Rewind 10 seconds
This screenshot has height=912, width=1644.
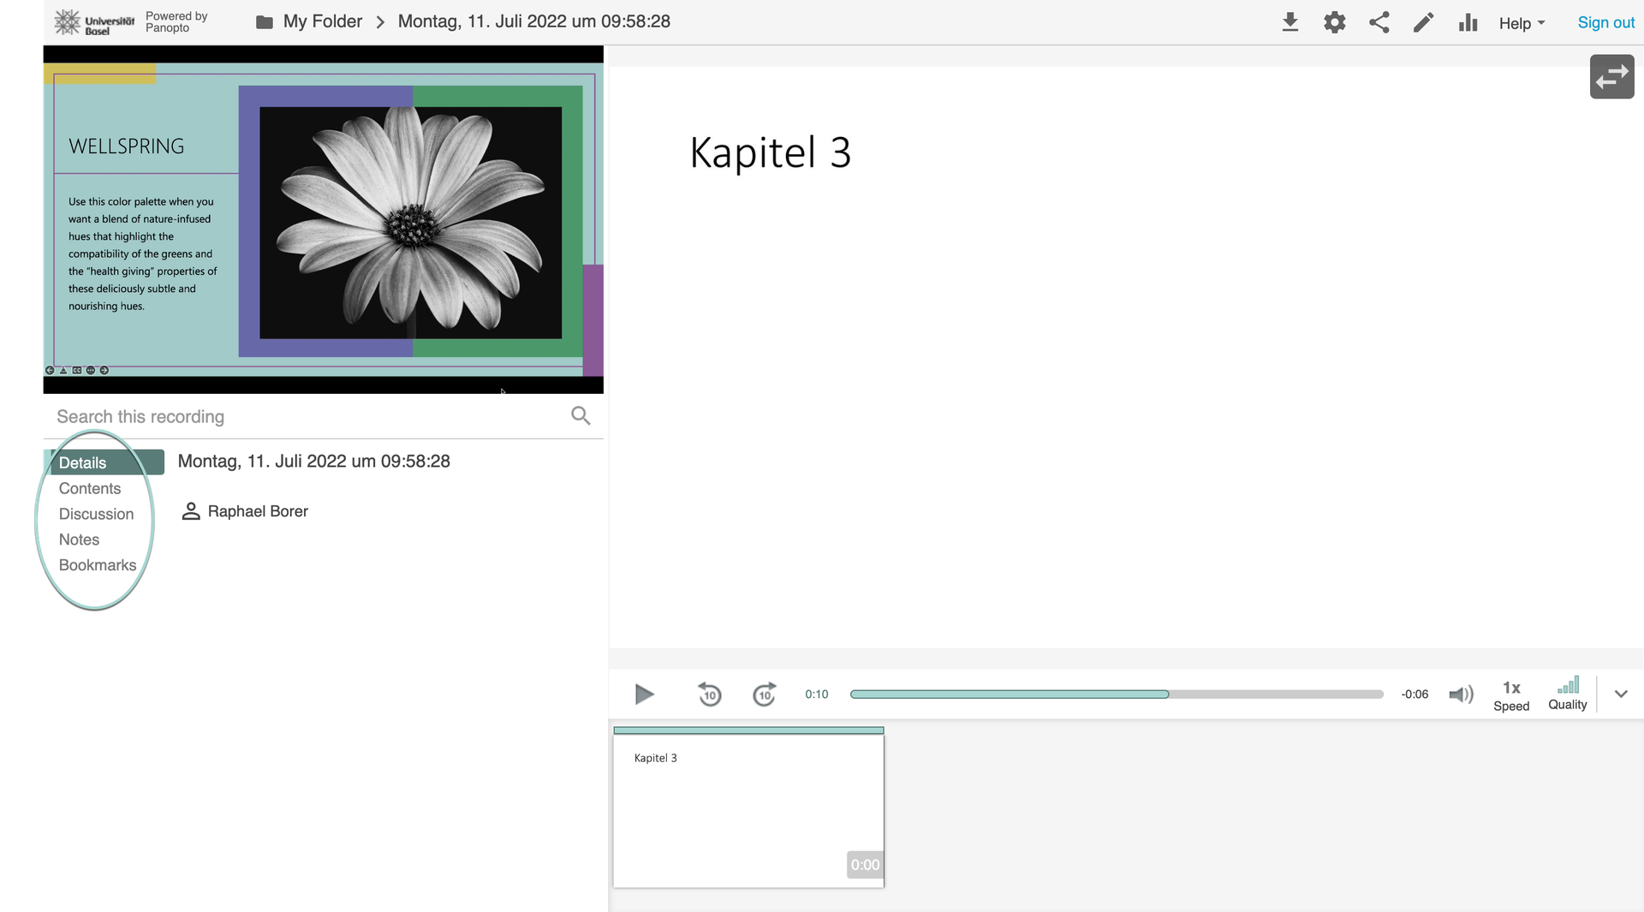[709, 694]
